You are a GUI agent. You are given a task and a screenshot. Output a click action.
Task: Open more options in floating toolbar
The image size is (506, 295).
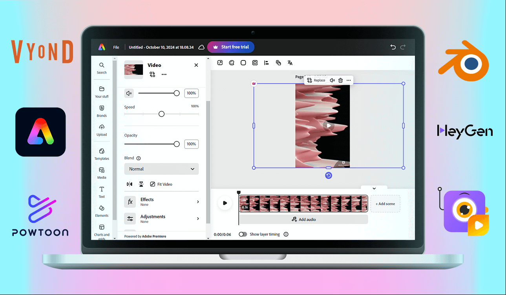[x=349, y=80]
